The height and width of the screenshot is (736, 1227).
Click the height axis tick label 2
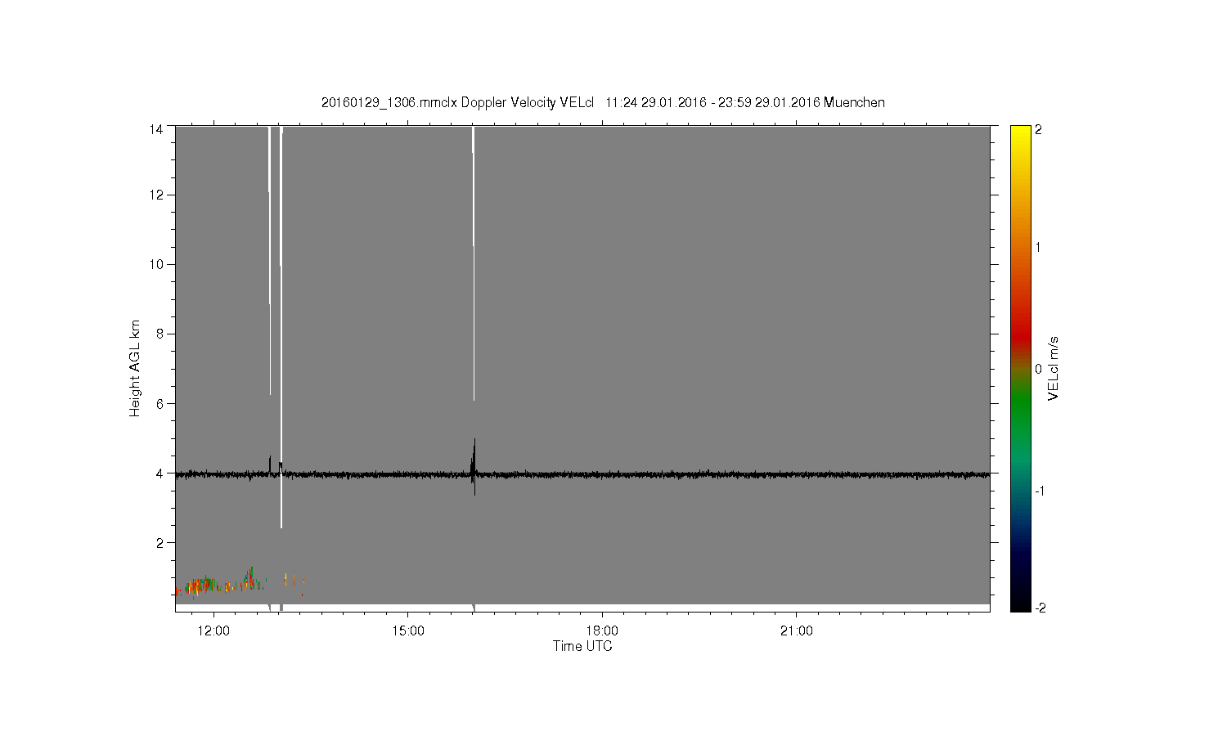tap(160, 542)
